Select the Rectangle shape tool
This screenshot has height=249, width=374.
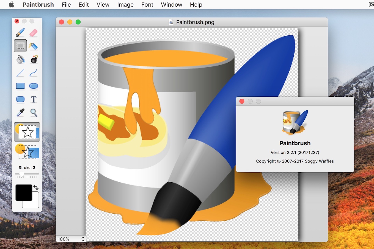pyautogui.click(x=20, y=86)
